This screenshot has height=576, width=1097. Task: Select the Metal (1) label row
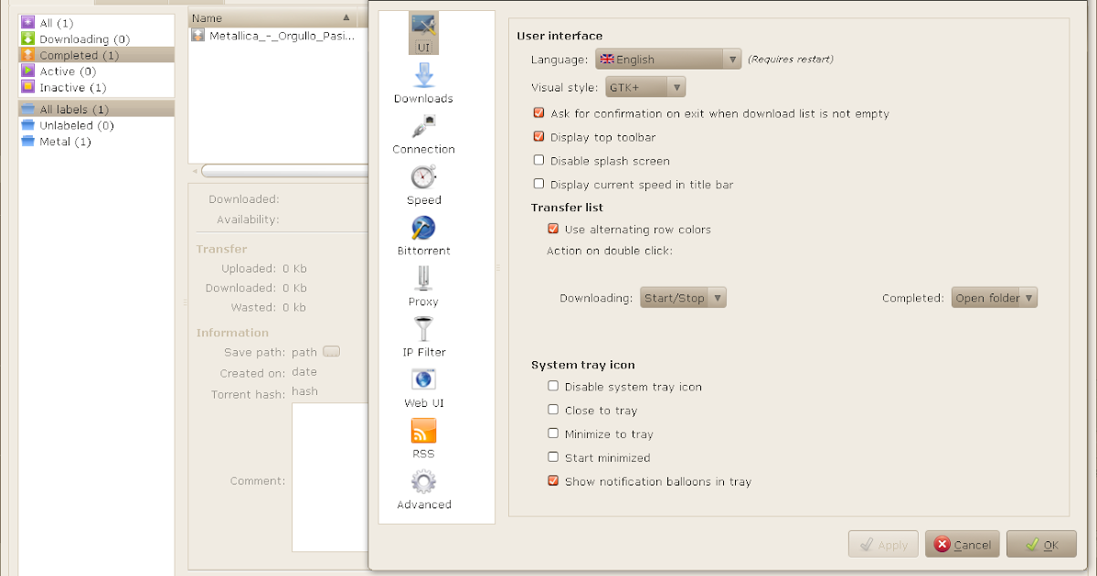pyautogui.click(x=96, y=142)
